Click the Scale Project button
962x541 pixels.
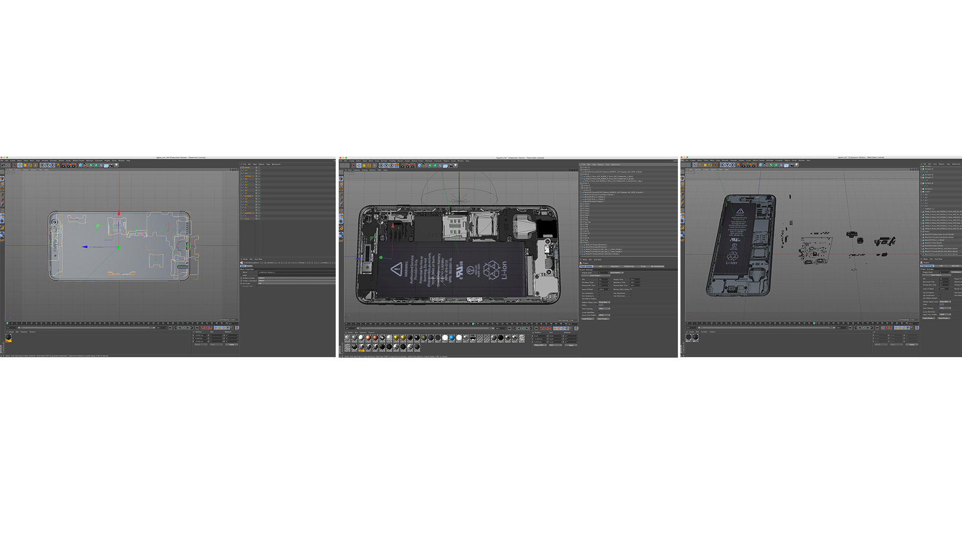(596, 276)
